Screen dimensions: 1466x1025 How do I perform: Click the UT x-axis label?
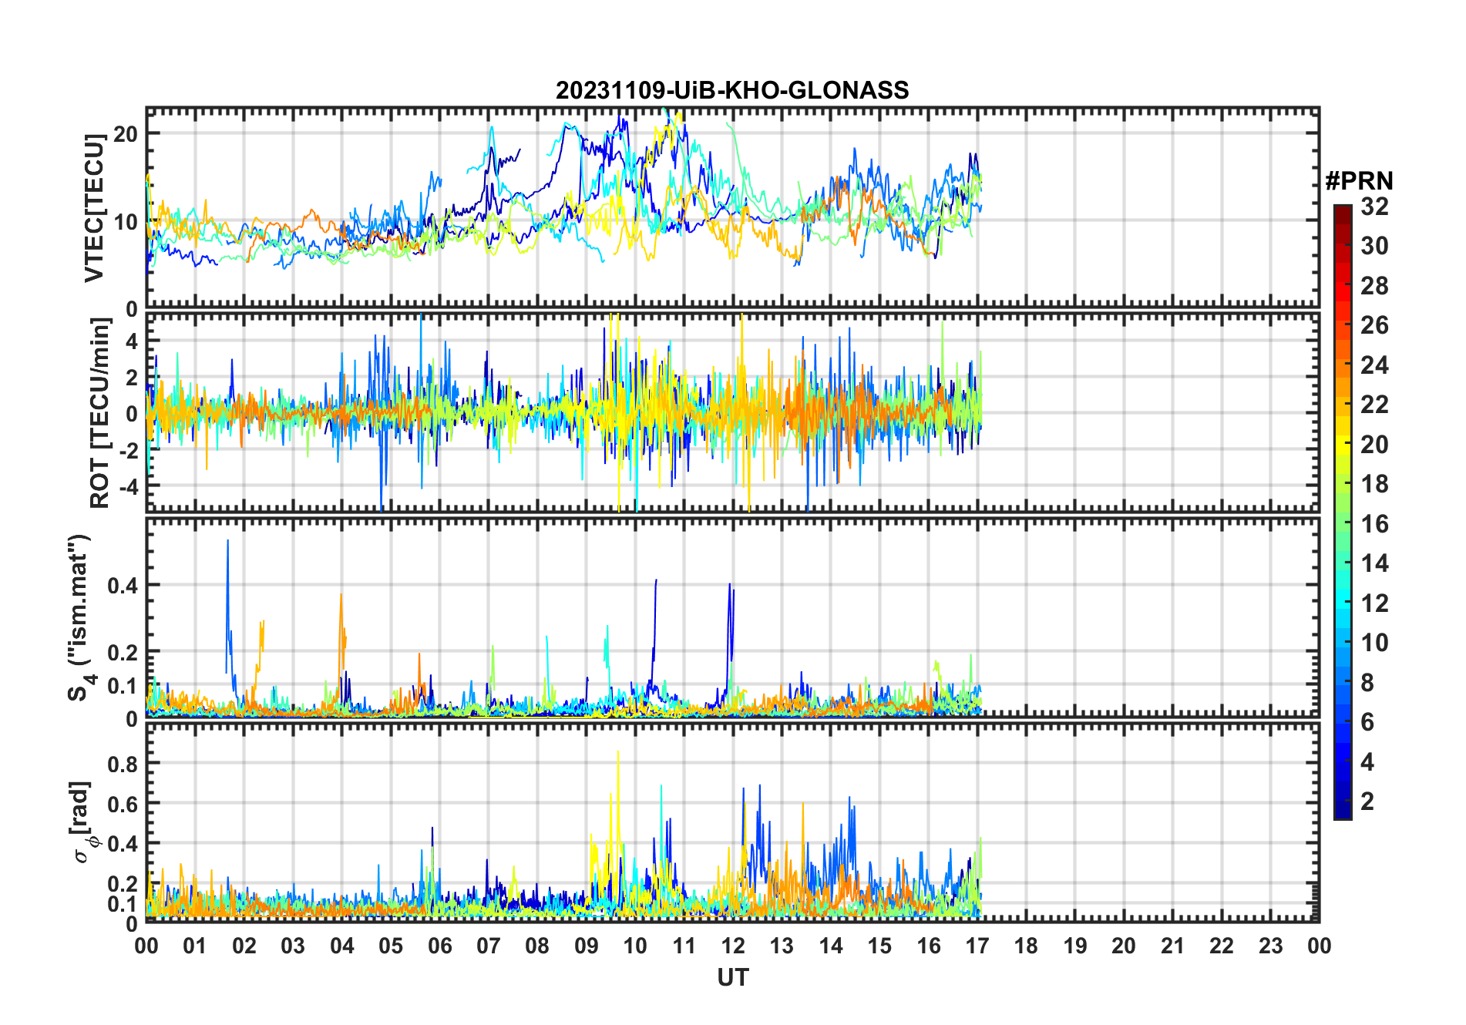click(x=732, y=977)
